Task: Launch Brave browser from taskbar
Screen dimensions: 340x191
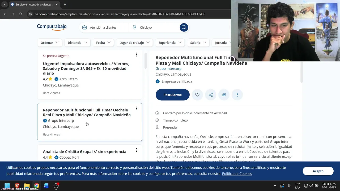Action: click(x=17, y=186)
